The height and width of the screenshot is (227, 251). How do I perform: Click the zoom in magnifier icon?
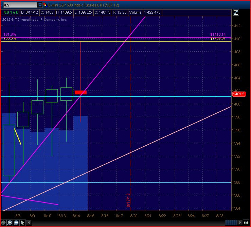pos(10,223)
